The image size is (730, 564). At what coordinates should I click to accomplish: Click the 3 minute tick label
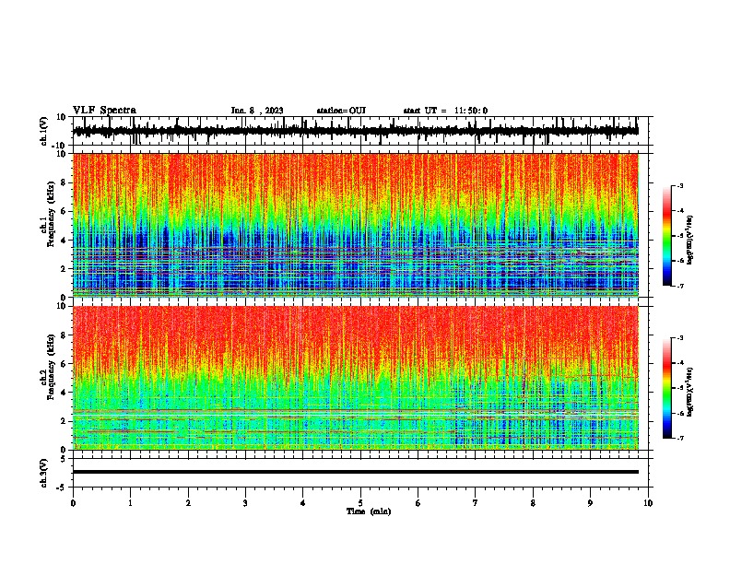pos(245,503)
